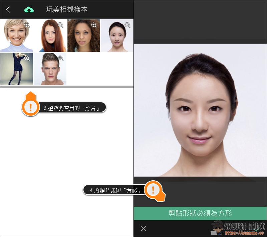Image resolution: width=267 pixels, height=237 pixels.
Task: Click the large portrait crop preview
Action: (x=200, y=110)
